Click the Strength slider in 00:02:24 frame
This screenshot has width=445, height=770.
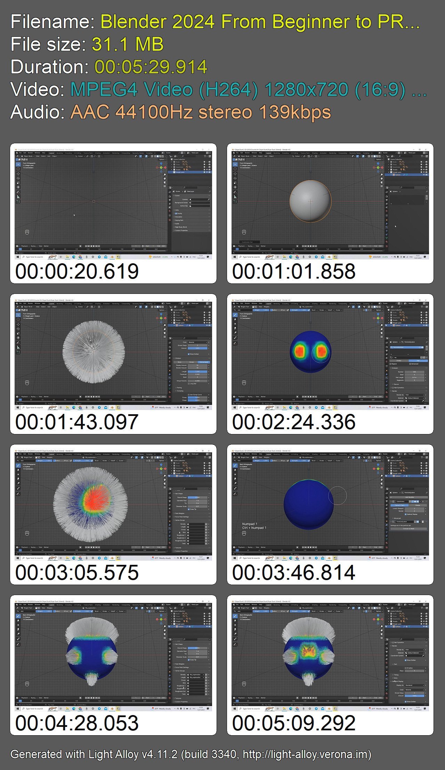click(x=299, y=310)
